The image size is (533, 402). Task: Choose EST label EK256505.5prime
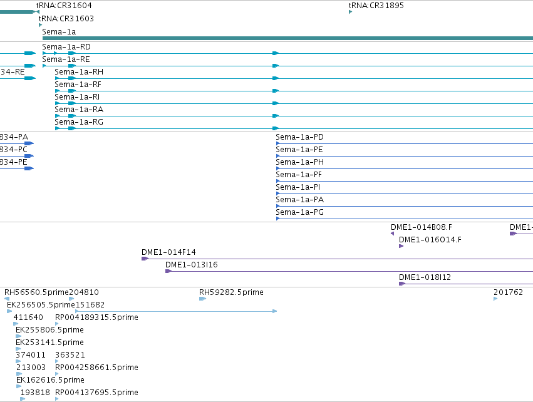click(x=41, y=305)
